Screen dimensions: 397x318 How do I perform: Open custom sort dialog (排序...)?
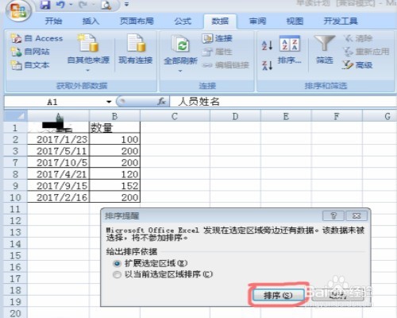(x=290, y=49)
